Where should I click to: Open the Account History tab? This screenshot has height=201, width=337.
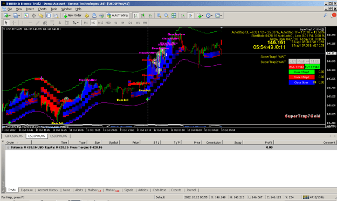(48, 190)
